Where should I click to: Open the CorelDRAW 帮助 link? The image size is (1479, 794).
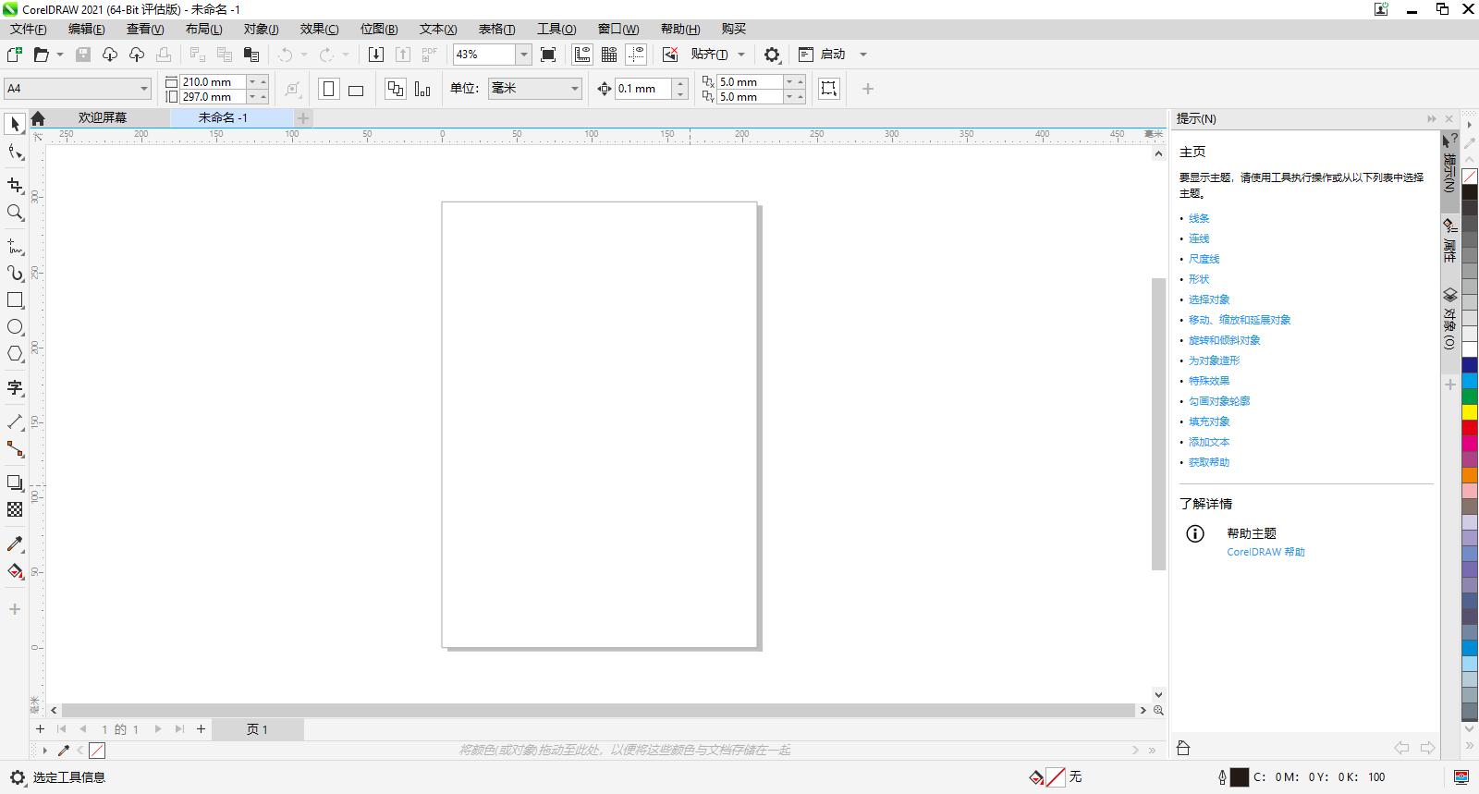1265,552
